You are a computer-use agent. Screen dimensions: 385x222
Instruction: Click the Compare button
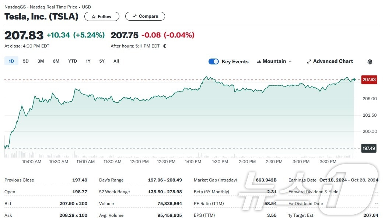pyautogui.click(x=145, y=16)
